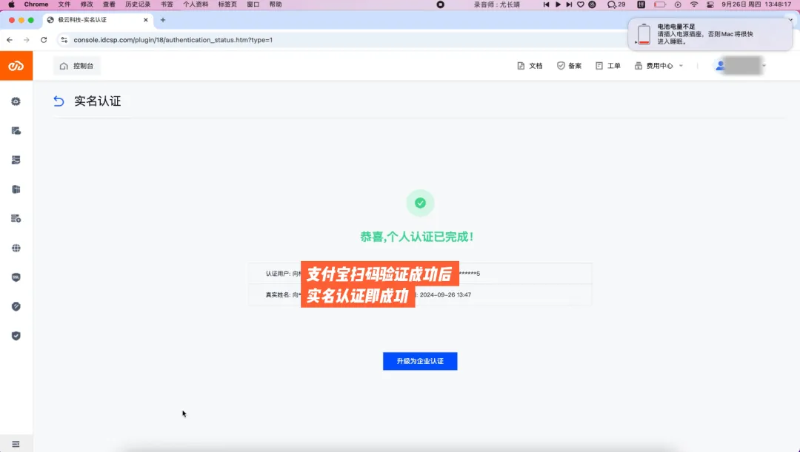The image size is (800, 452).
Task: Click next track in menu bar
Action: tap(569, 4)
